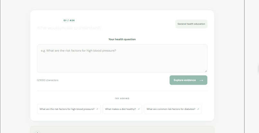Click the 'TRY ASKING' heading

(122, 98)
